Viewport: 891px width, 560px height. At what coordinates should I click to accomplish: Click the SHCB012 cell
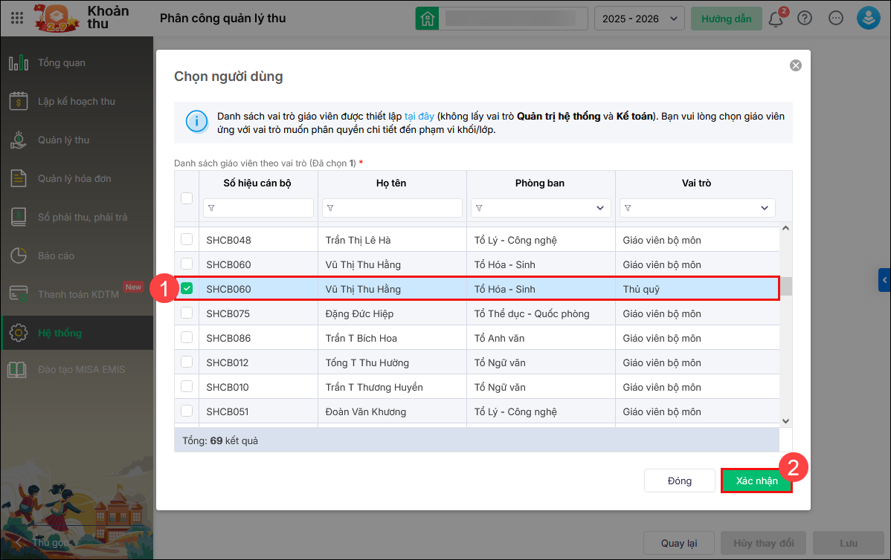click(x=259, y=362)
